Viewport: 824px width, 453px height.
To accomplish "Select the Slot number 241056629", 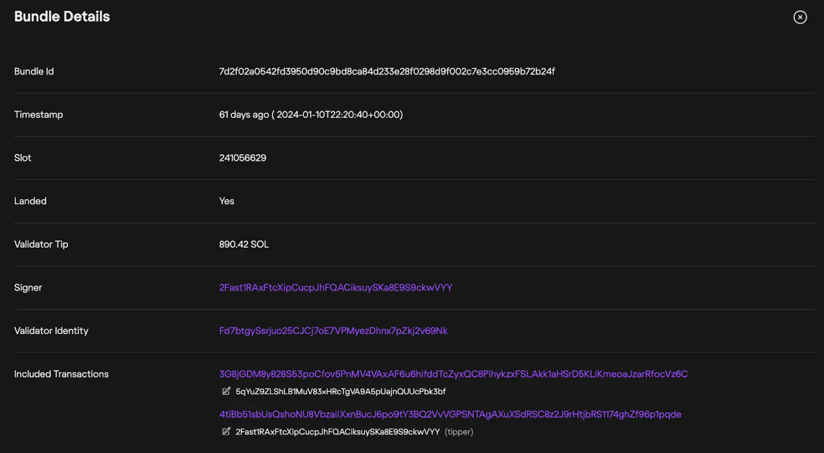I will 243,157.
